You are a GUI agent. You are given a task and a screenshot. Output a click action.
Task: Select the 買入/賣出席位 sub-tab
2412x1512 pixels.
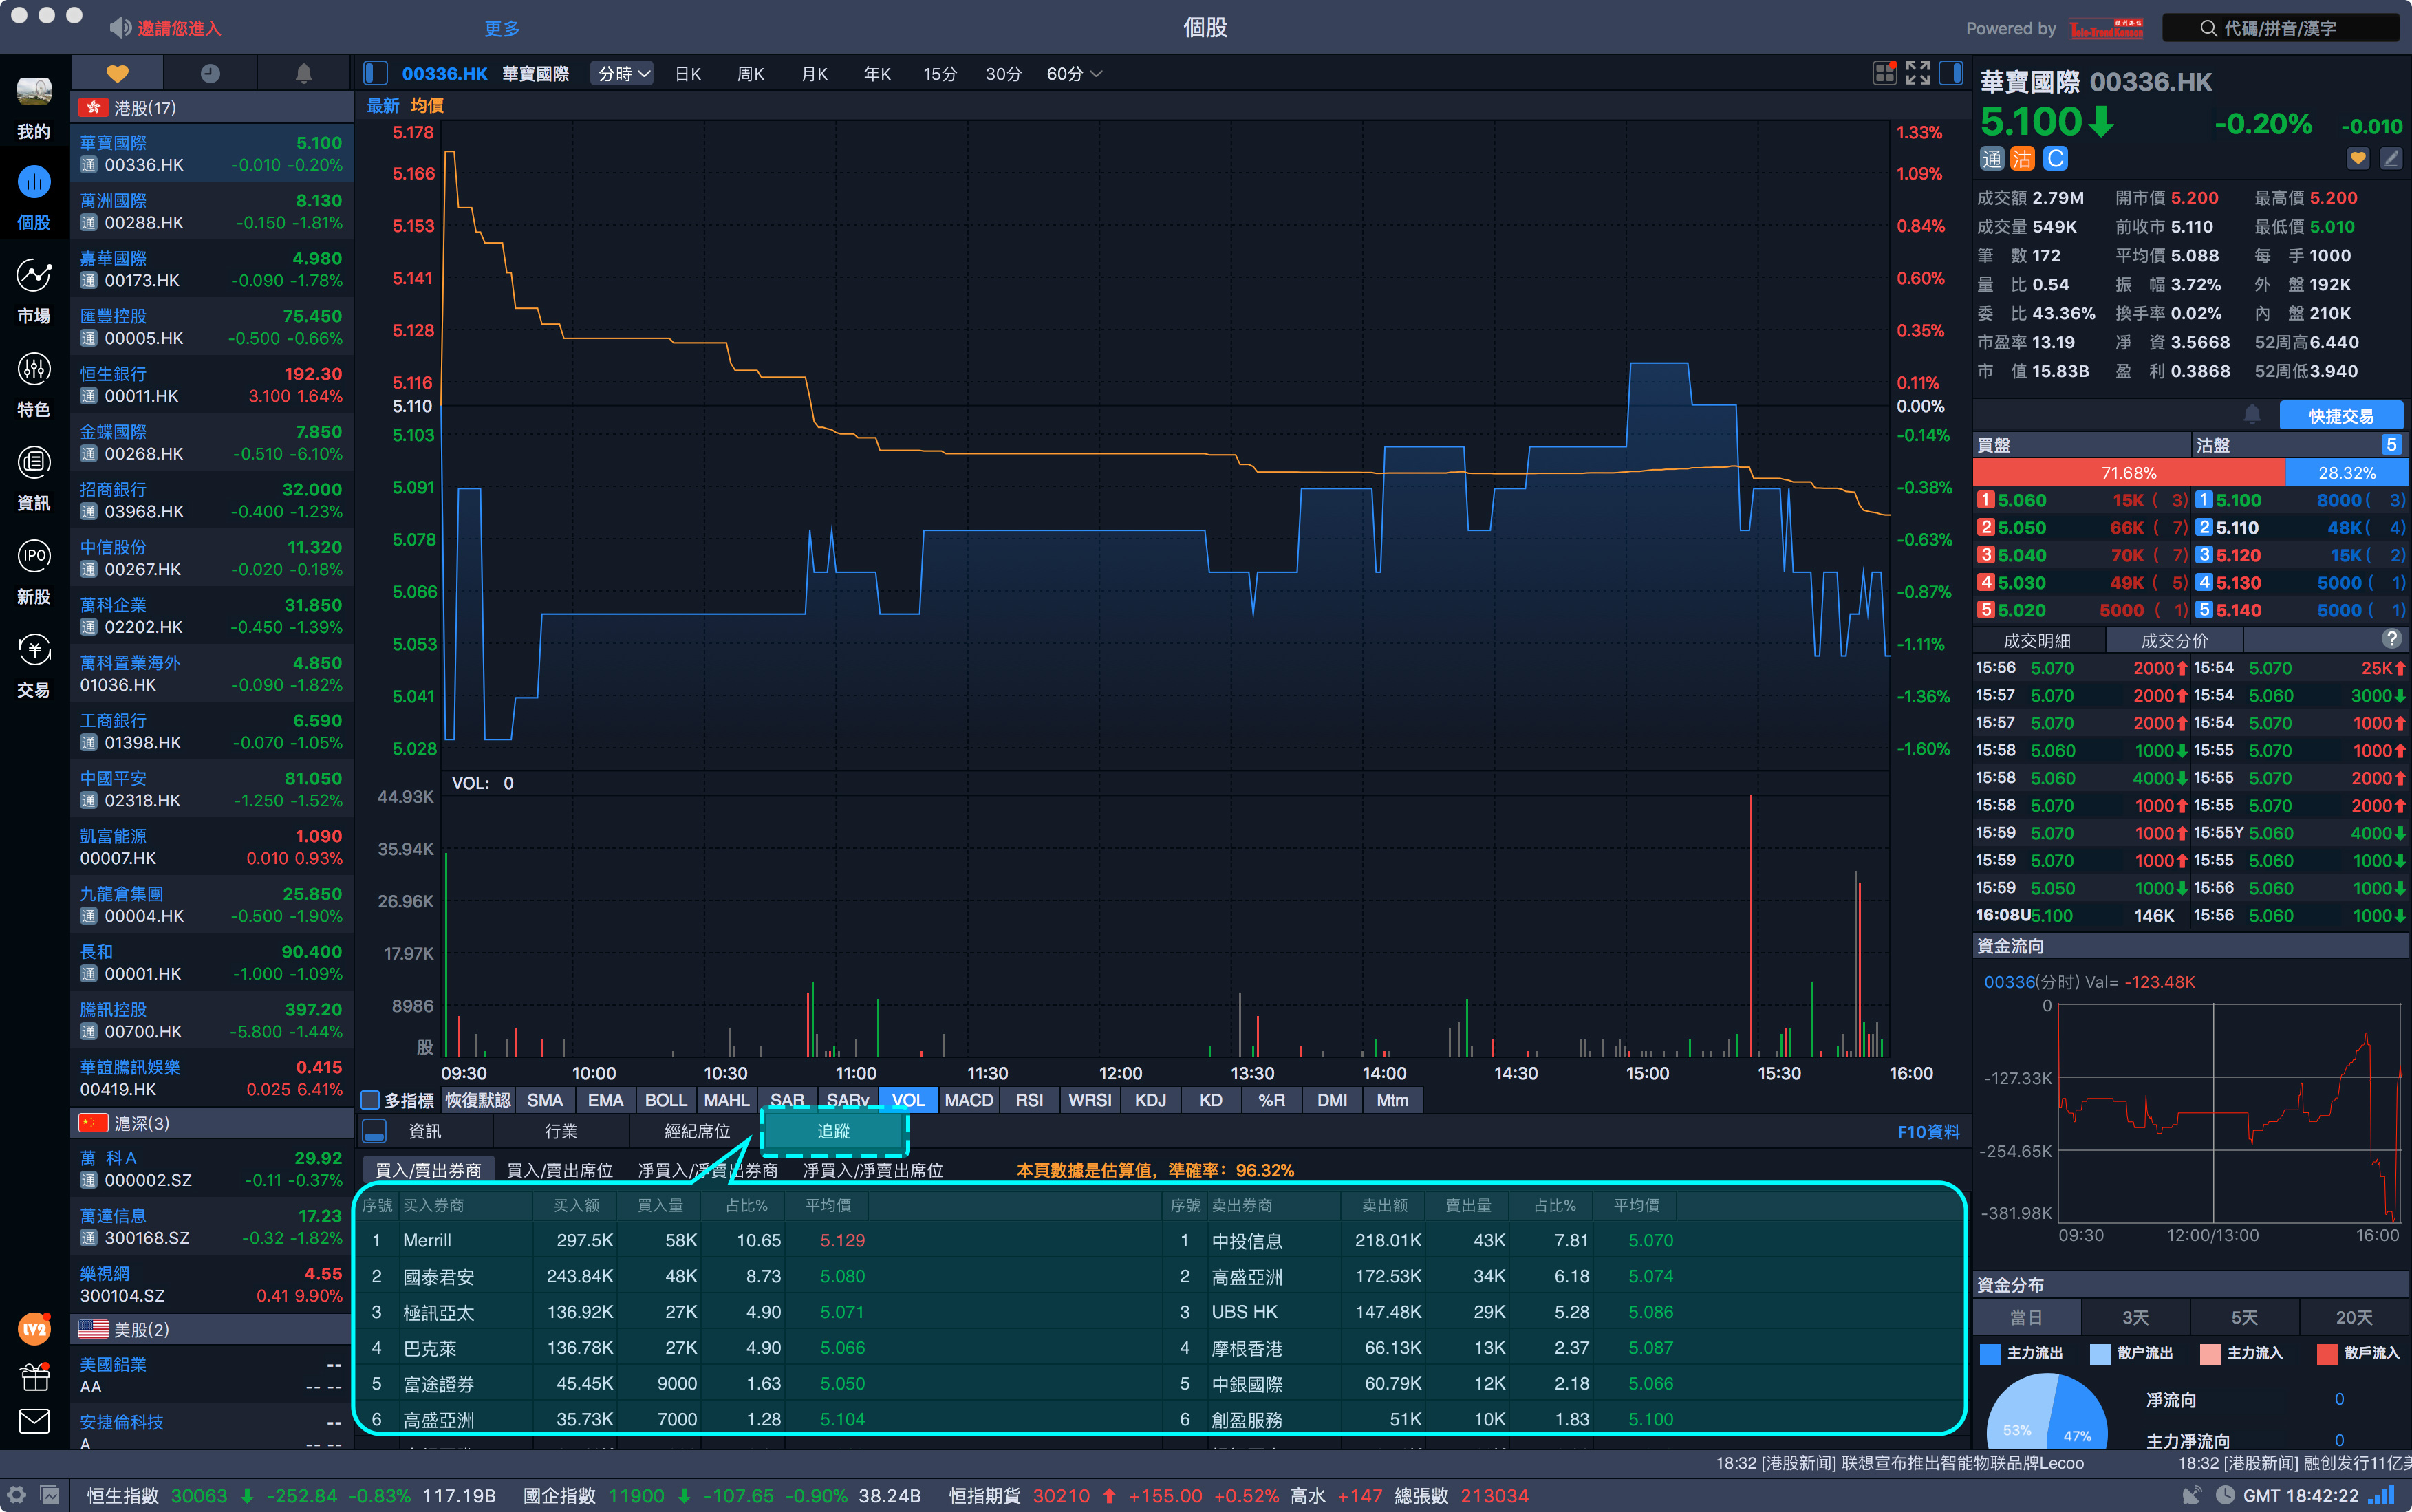pyautogui.click(x=559, y=1170)
